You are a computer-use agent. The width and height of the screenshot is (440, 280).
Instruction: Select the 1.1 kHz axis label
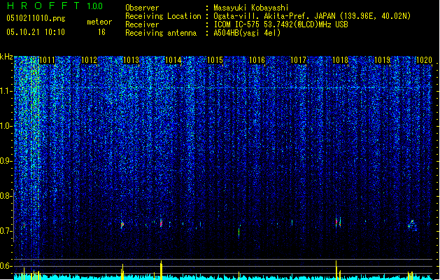click(6, 91)
